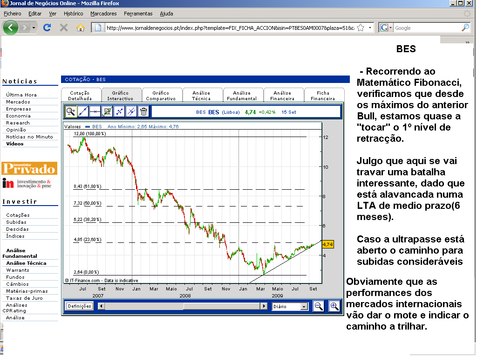Open the address bar history dropdown

click(370, 28)
